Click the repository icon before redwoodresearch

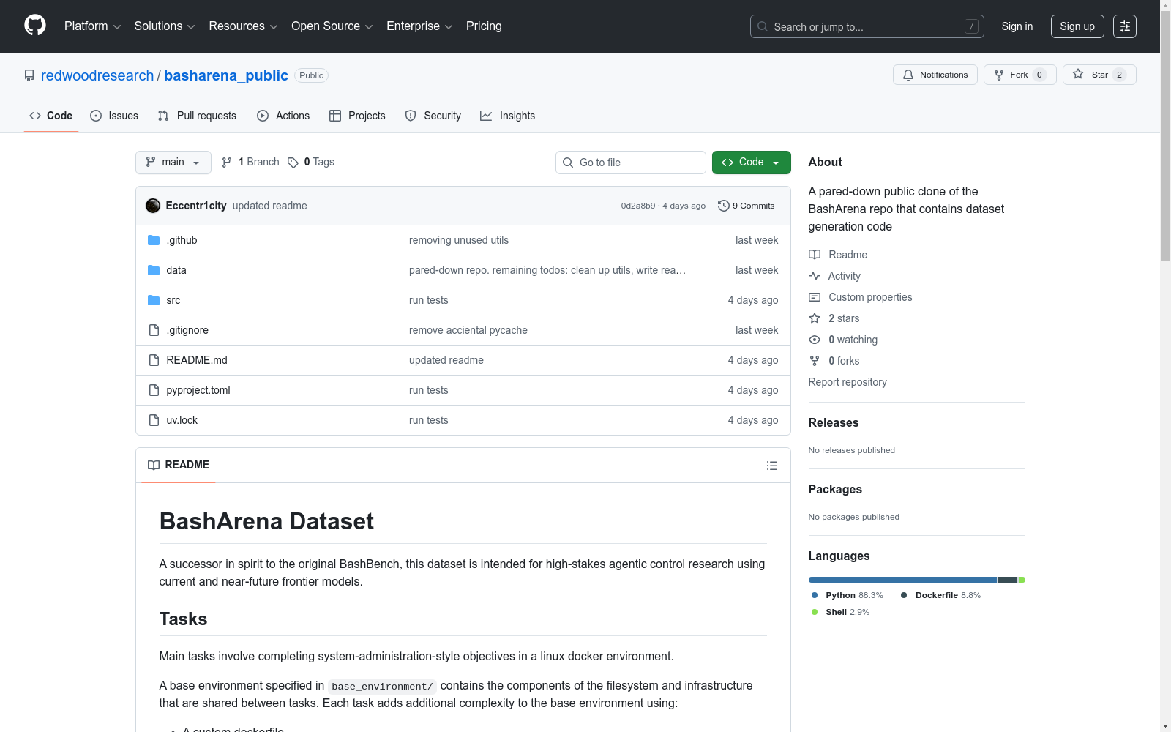tap(29, 75)
